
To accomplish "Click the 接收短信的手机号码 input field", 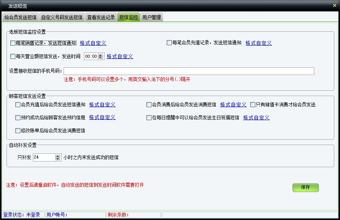I will click(x=189, y=71).
